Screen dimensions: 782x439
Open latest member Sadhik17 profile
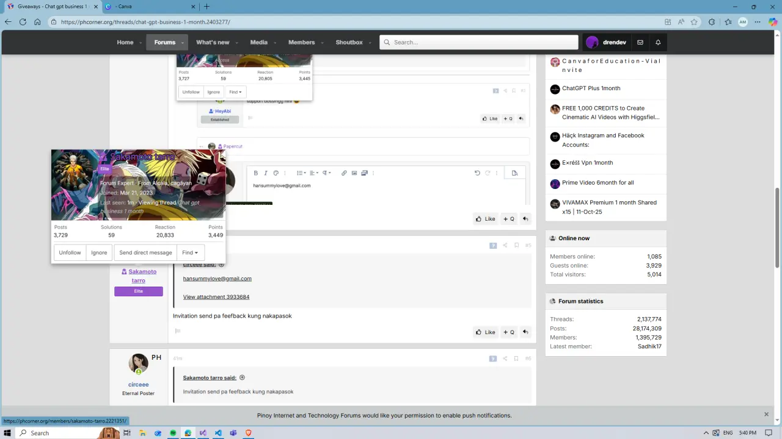650,346
